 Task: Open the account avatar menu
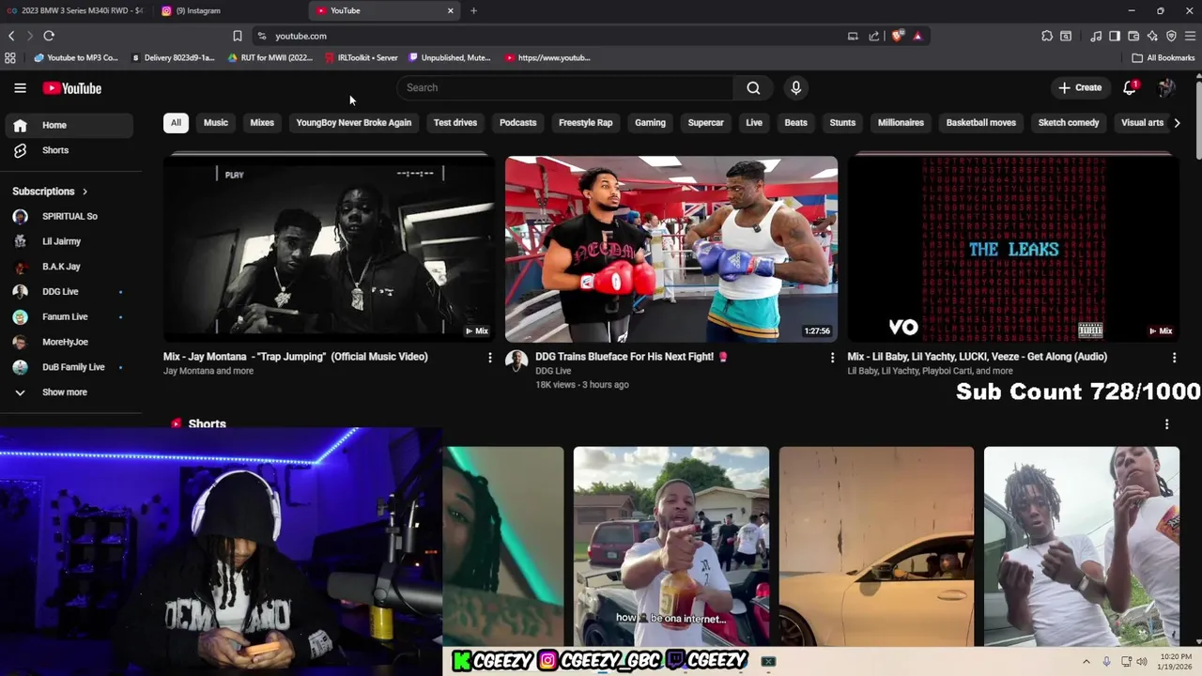point(1166,87)
